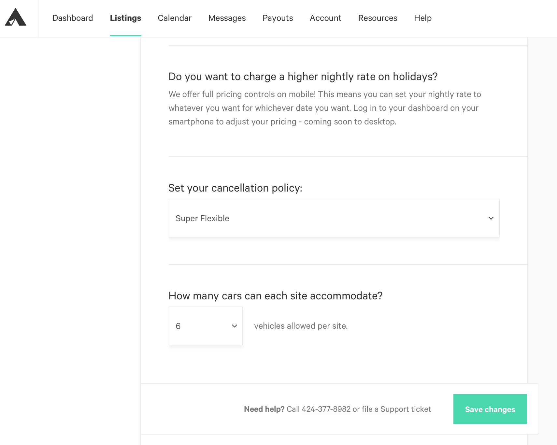Open the Messages tab
Screen dimensions: 557x445
tap(227, 18)
